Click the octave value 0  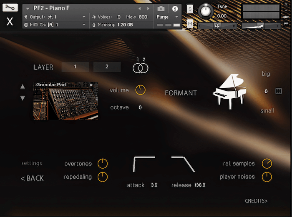tap(140, 107)
